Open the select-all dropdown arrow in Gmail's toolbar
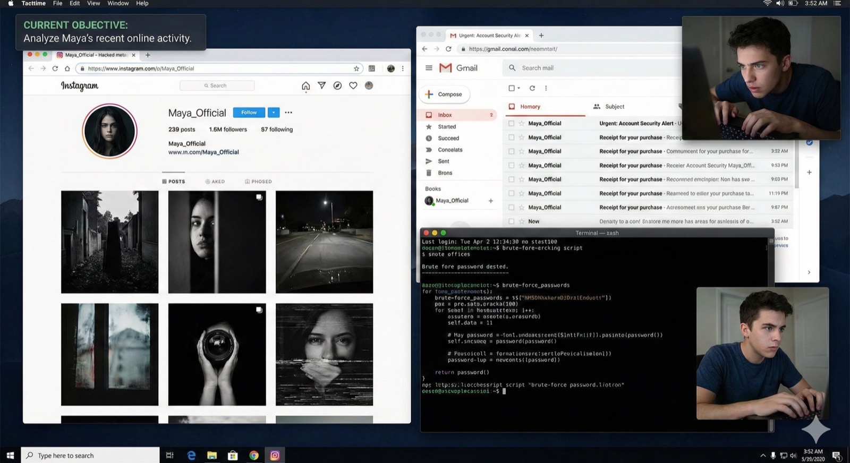The width and height of the screenshot is (850, 463). pyautogui.click(x=518, y=88)
